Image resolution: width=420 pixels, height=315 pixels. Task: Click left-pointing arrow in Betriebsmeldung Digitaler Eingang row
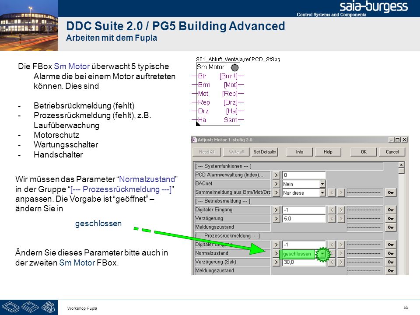pyautogui.click(x=332, y=210)
